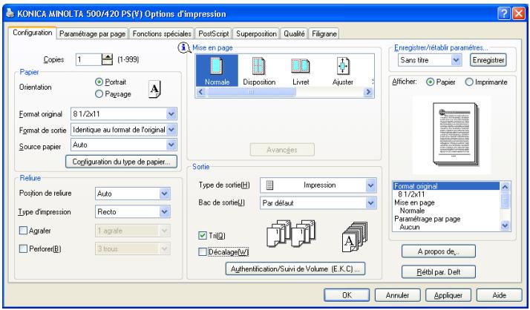Viewport: 530px width, 310px height.
Task: Confirm with the OK button
Action: click(347, 295)
